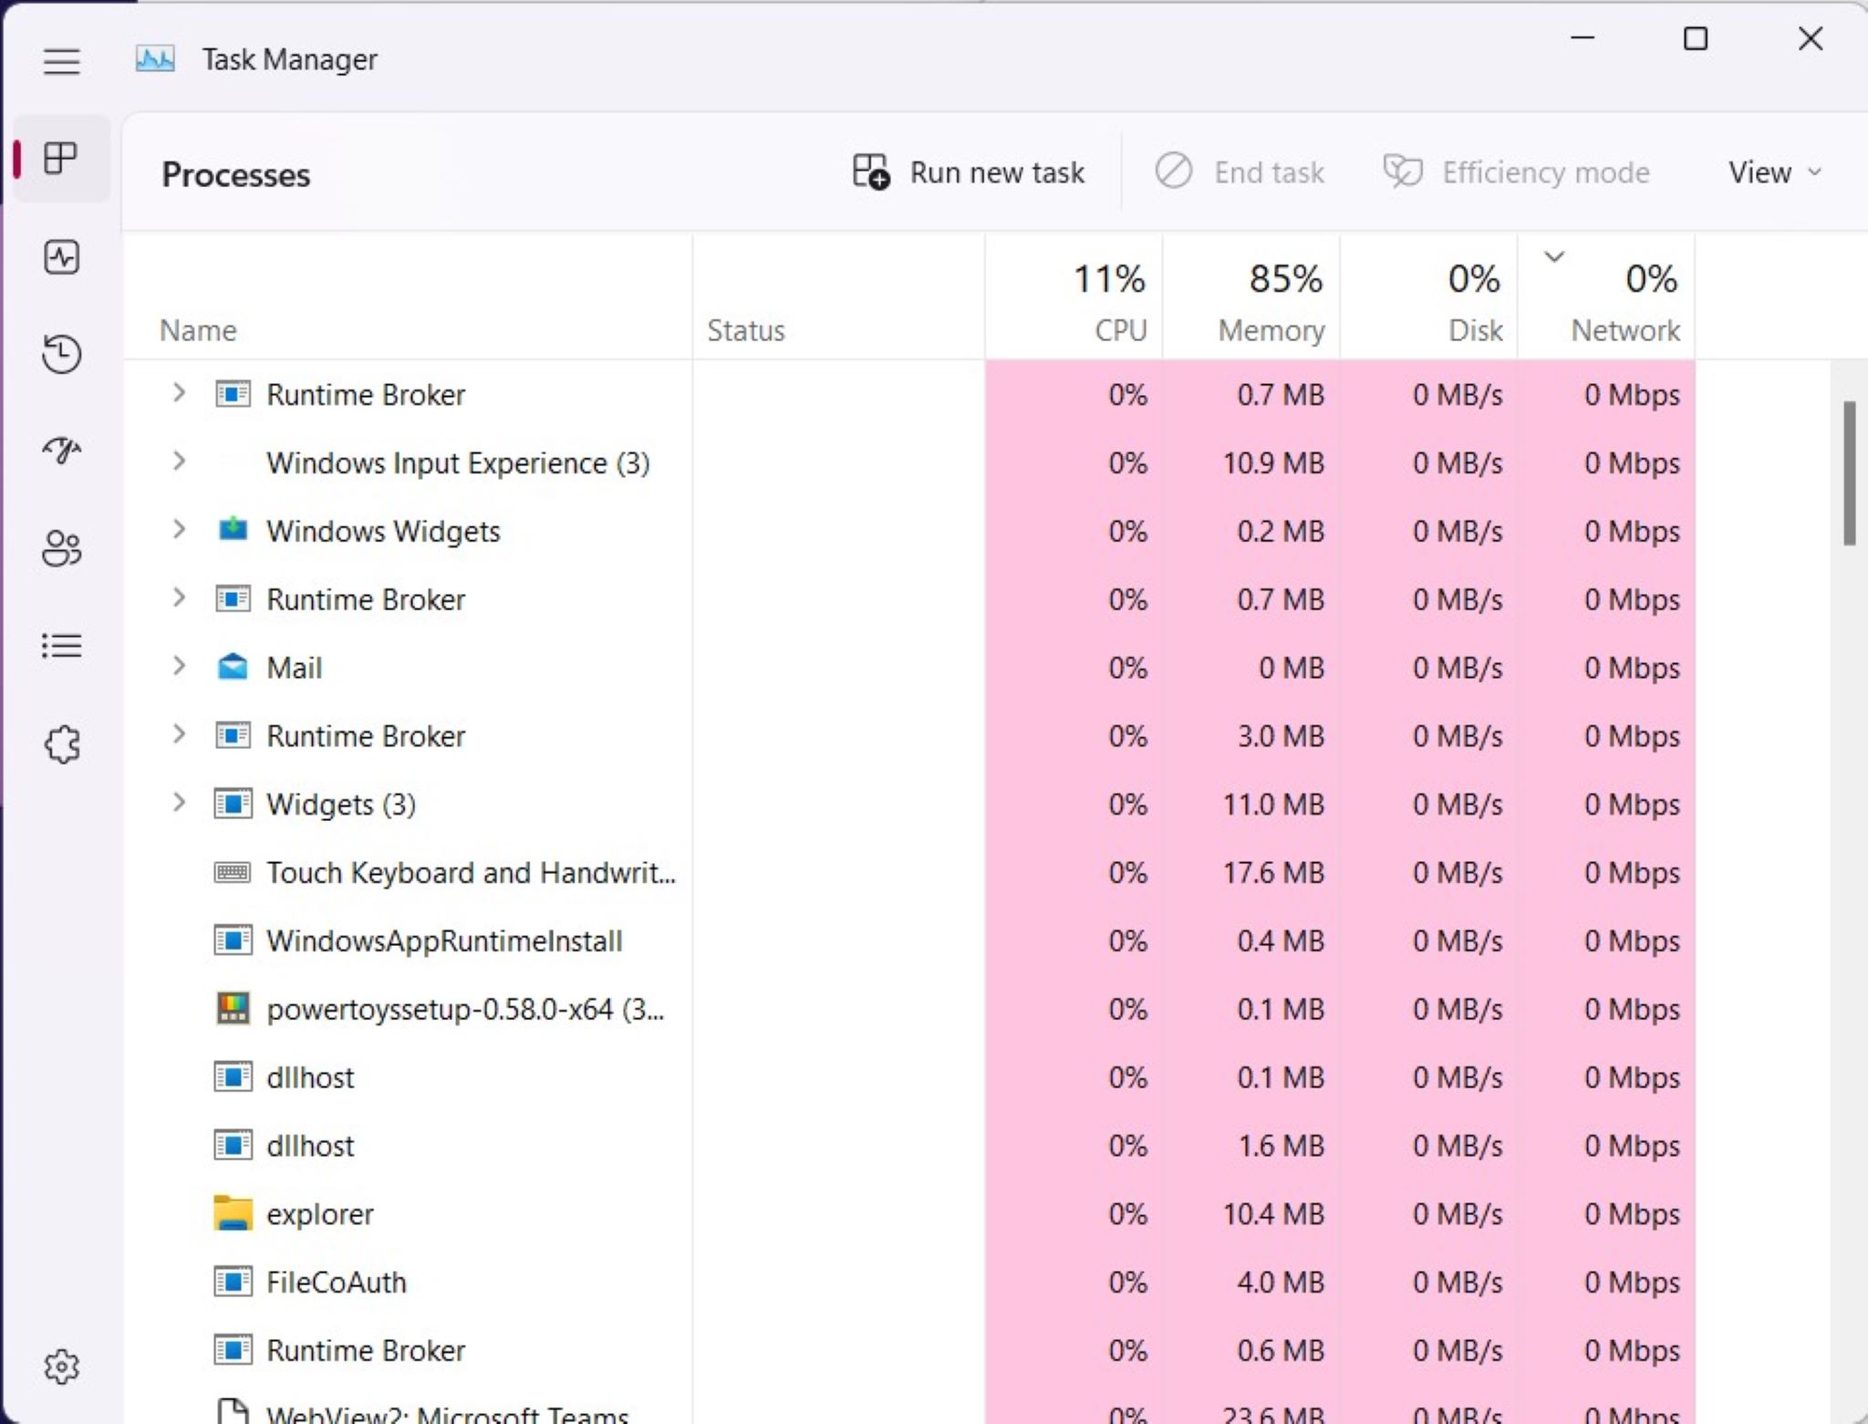Viewport: 1868px width, 1424px height.
Task: Expand the first Runtime Broker row
Action: coord(179,393)
